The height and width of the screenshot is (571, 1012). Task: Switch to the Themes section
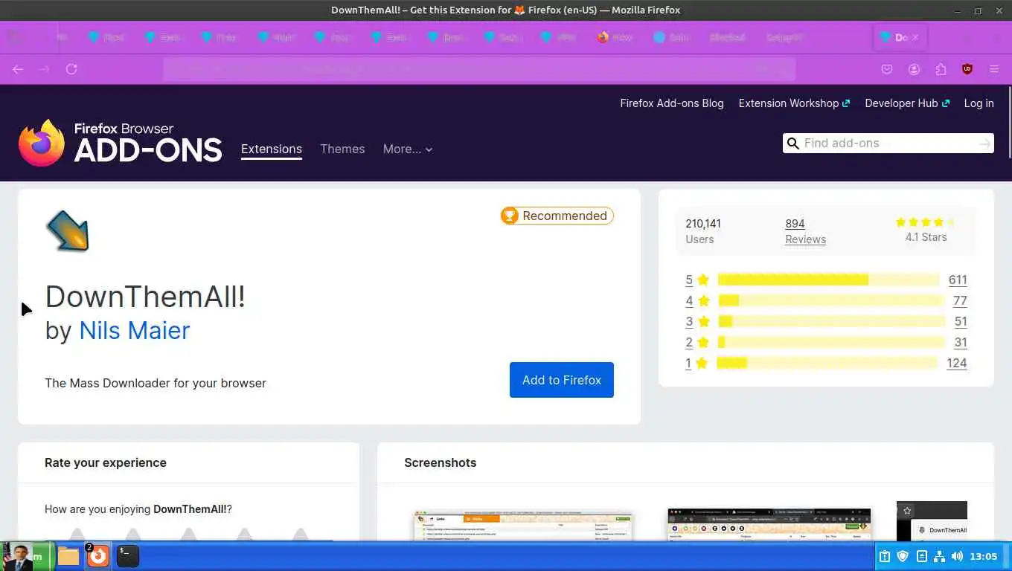click(342, 149)
